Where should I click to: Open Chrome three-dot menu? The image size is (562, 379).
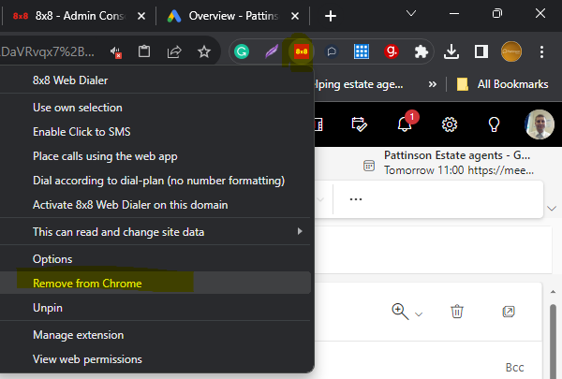pos(541,52)
